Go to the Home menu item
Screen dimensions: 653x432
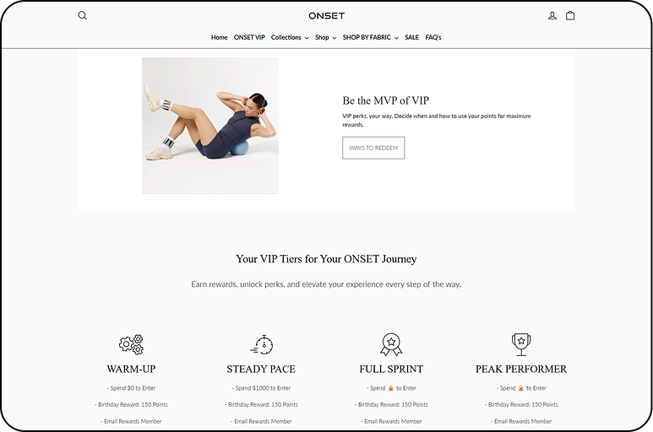point(219,37)
